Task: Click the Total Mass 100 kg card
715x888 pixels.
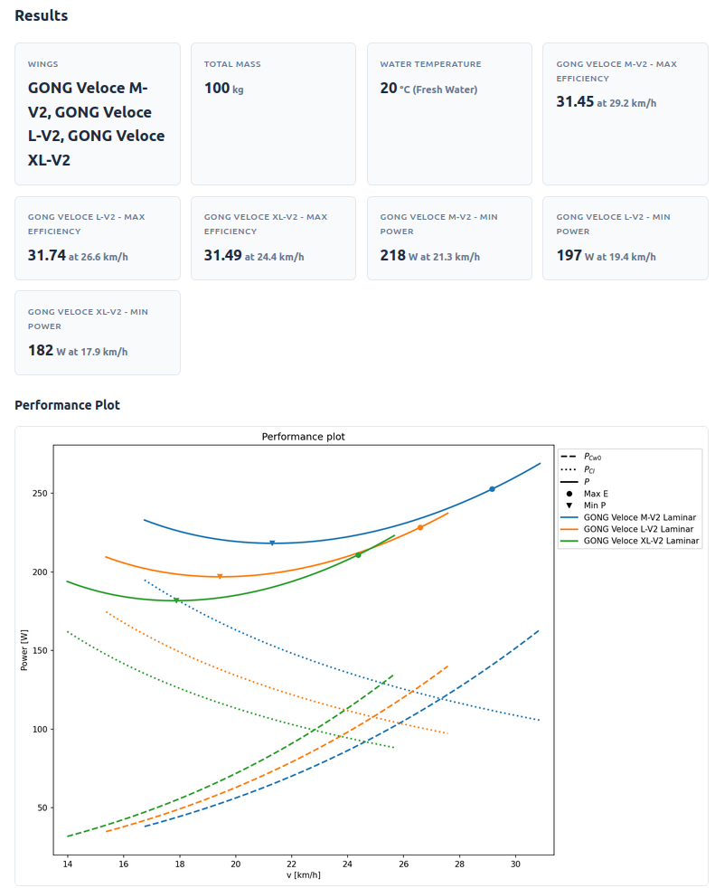Action: pyautogui.click(x=273, y=114)
